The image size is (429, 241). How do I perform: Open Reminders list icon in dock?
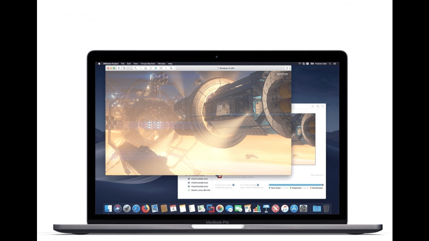coord(192,209)
